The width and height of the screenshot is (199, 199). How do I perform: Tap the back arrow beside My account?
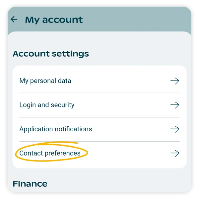(x=14, y=20)
